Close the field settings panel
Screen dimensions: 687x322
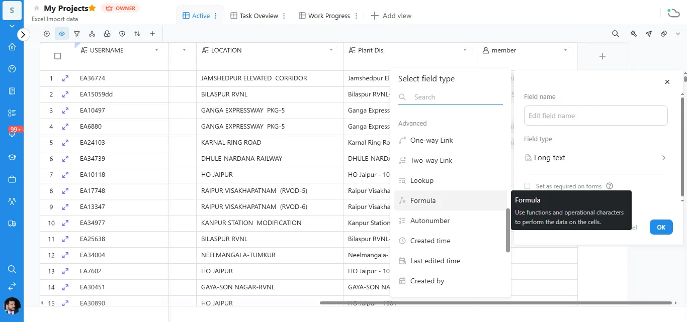click(667, 82)
